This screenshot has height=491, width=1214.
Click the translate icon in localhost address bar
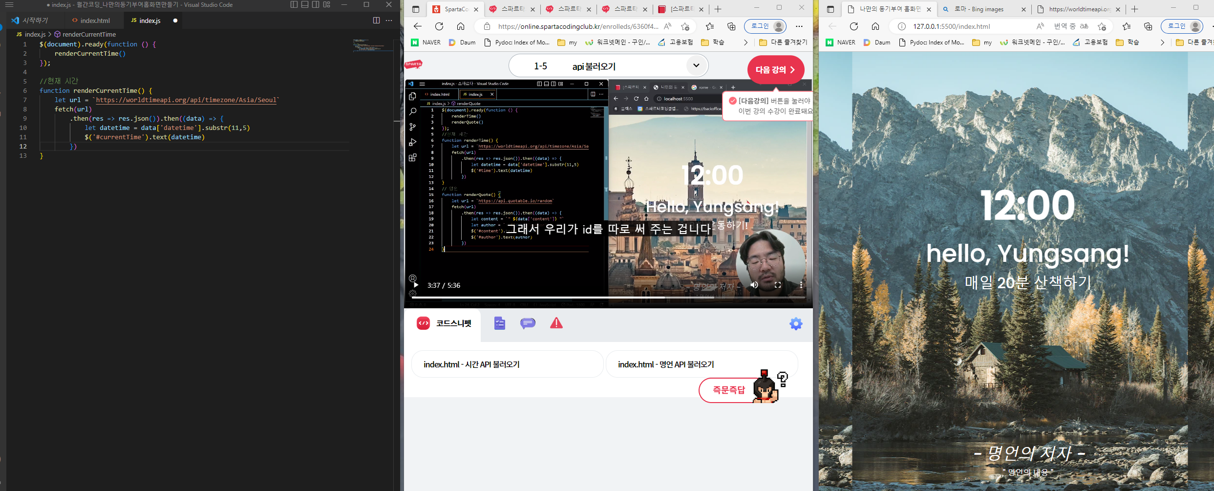(1084, 26)
